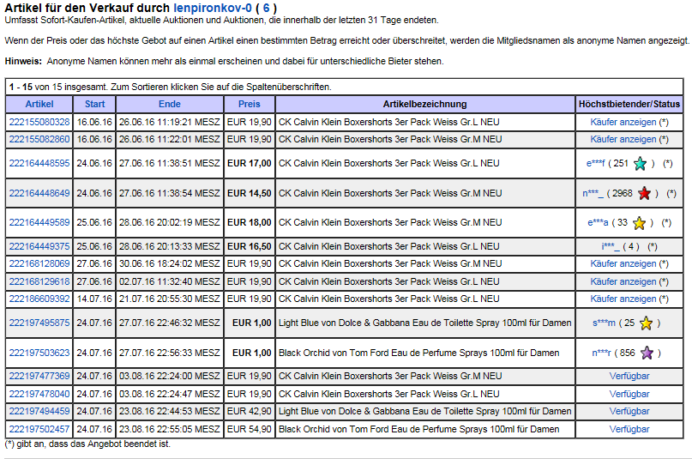Click the red star icon next to n***_ (2968)

coord(644,193)
